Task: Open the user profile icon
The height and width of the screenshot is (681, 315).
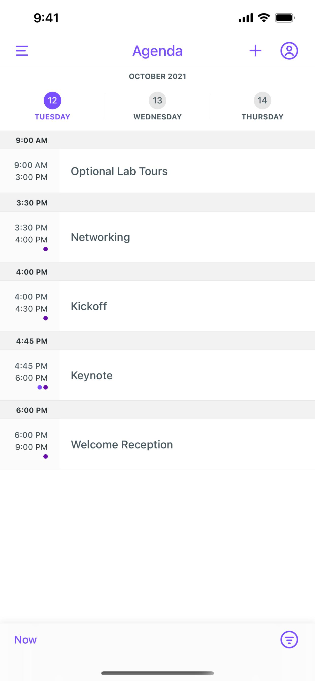Action: [289, 50]
